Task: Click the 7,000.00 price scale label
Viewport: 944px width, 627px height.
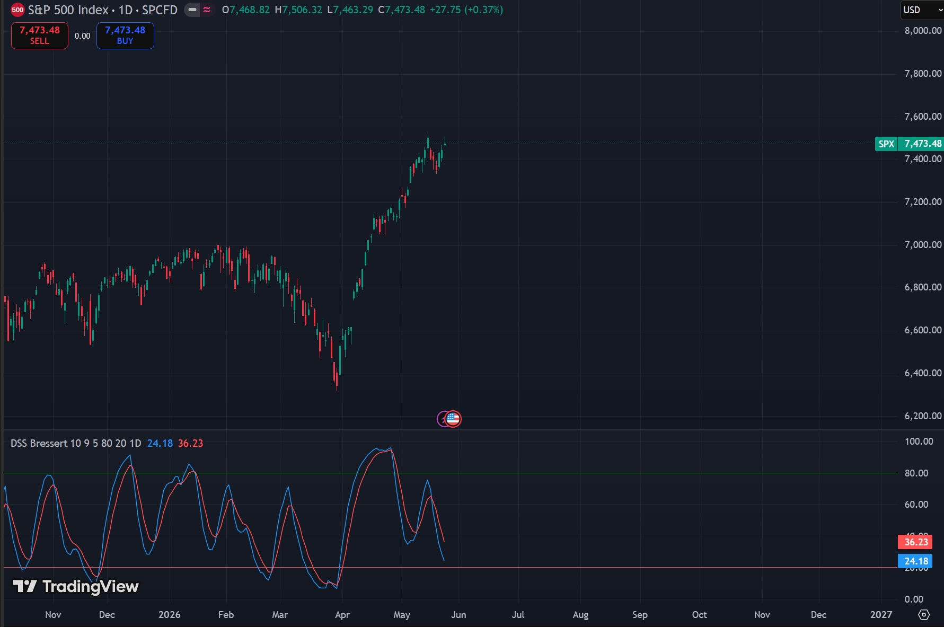Action: coord(923,245)
